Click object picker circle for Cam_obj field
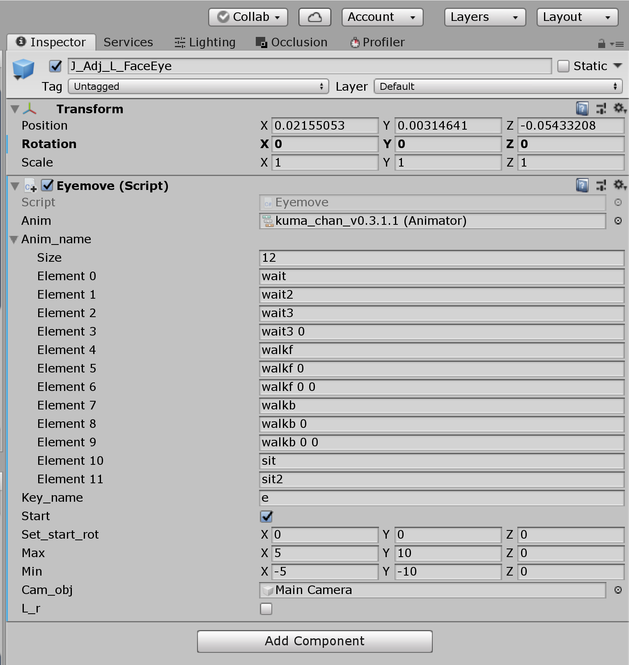This screenshot has width=629, height=665. [618, 590]
